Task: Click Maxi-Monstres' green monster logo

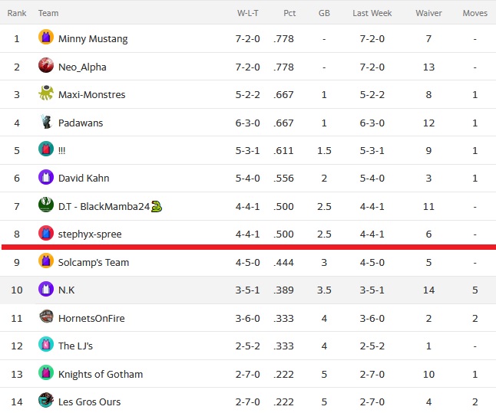Action: coord(46,93)
